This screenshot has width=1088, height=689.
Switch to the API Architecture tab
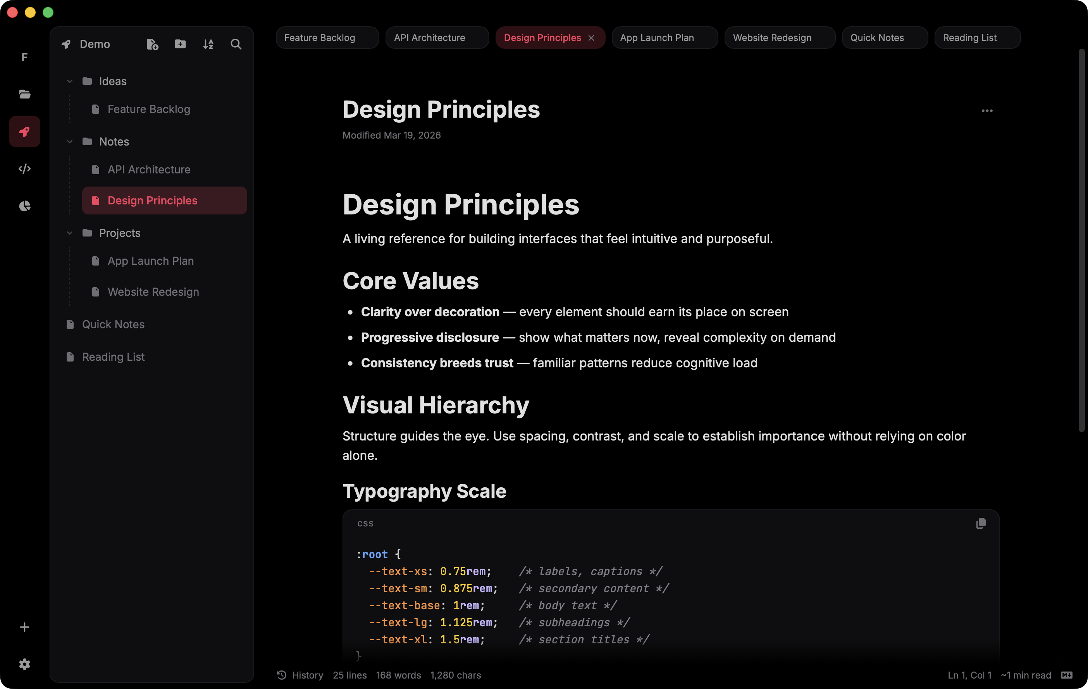[x=437, y=38]
